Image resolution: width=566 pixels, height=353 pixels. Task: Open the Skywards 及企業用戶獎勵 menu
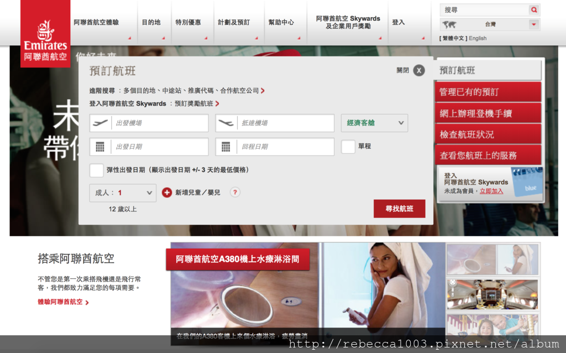[x=348, y=22]
